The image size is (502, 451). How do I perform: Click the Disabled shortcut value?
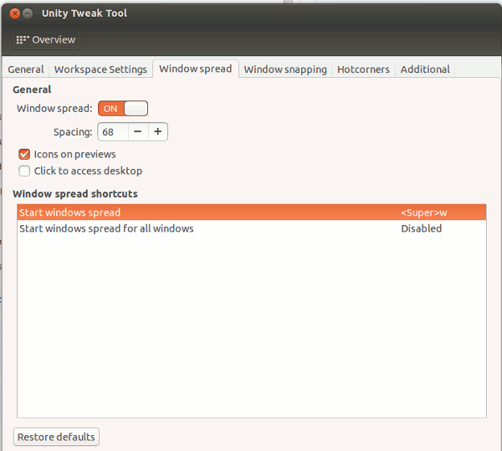click(422, 228)
